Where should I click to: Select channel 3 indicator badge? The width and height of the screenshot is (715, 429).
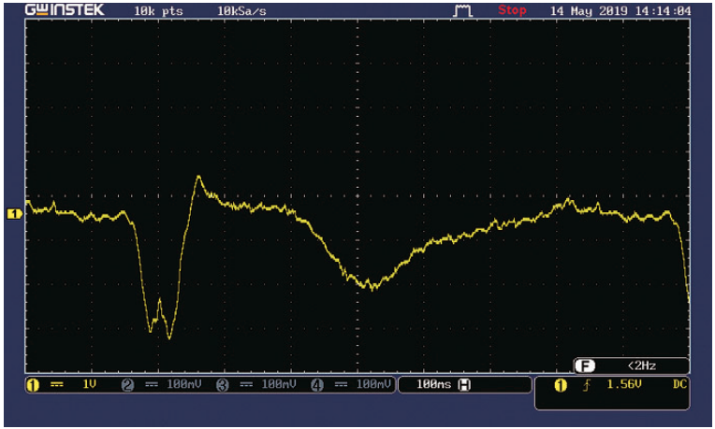223,385
